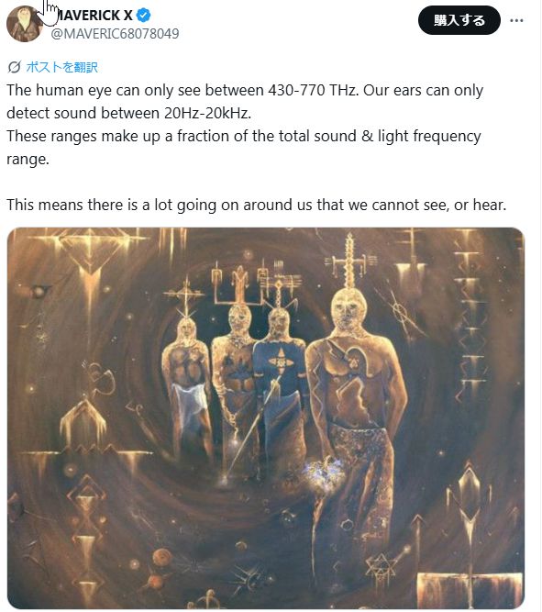This screenshot has height=612, width=542.
Task: Click the sentence starting "These ranges make up"
Action: coord(244,148)
